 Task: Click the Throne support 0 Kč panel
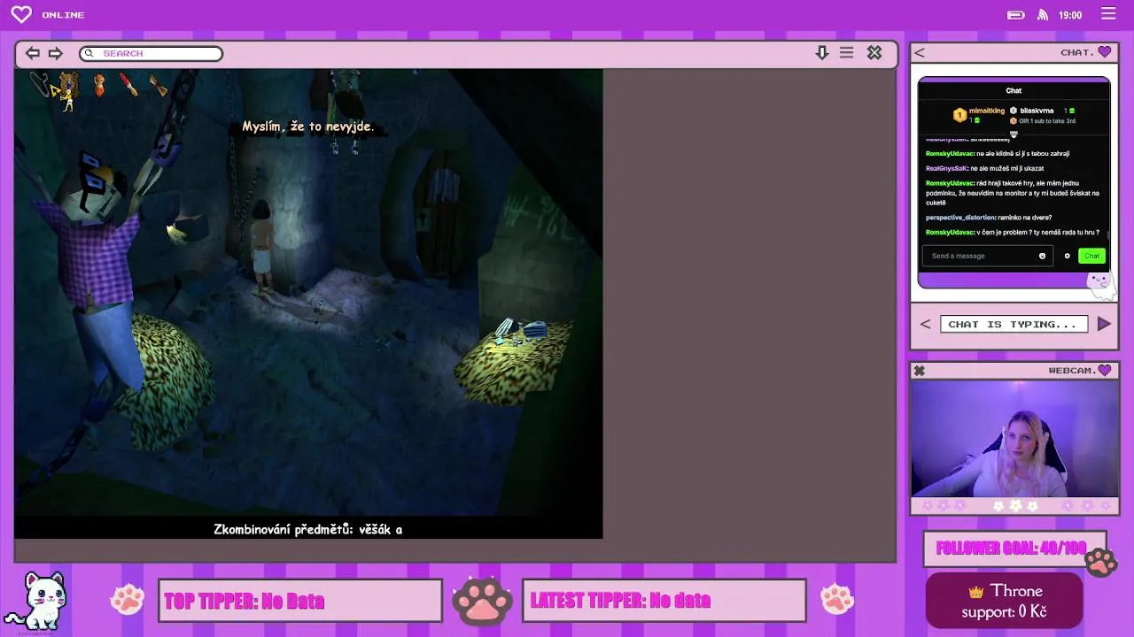(1005, 601)
